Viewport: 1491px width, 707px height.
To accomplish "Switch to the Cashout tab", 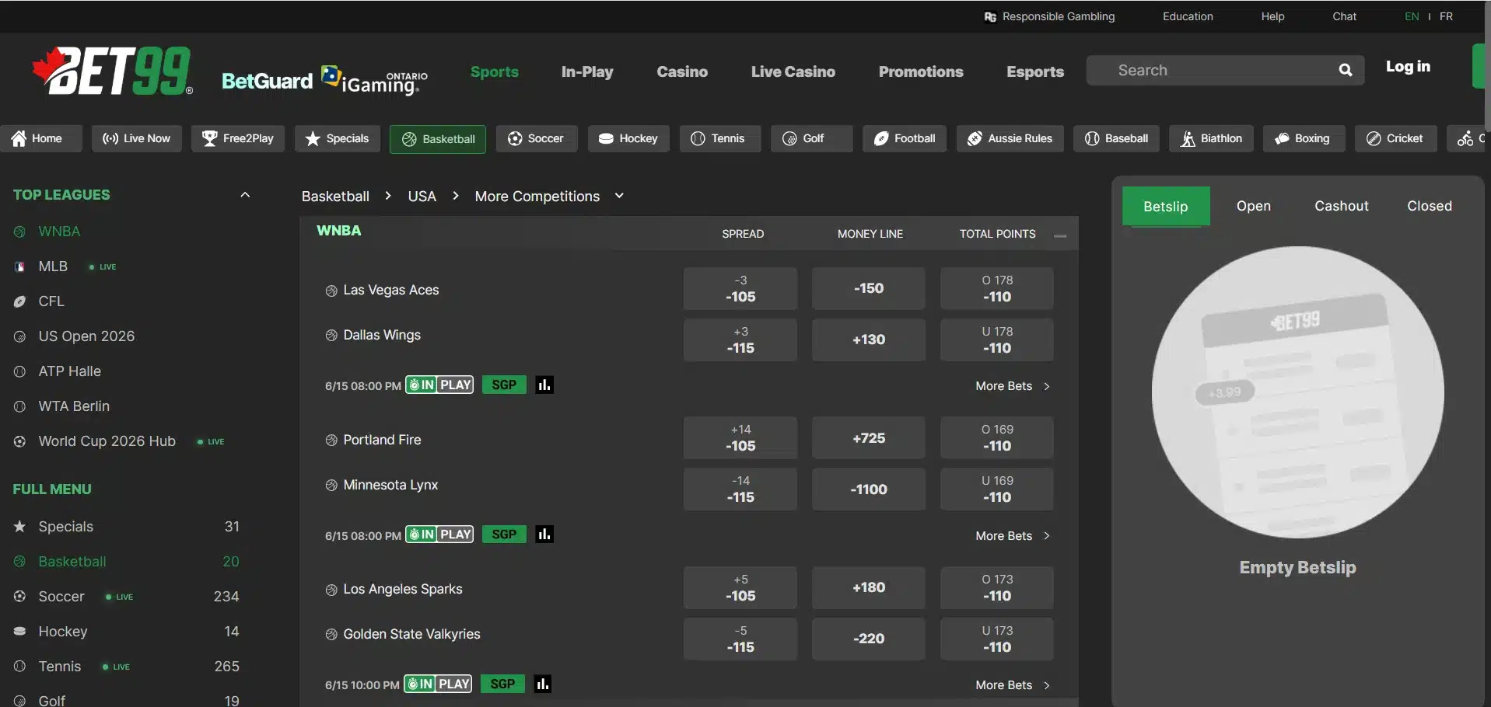I will click(1342, 206).
